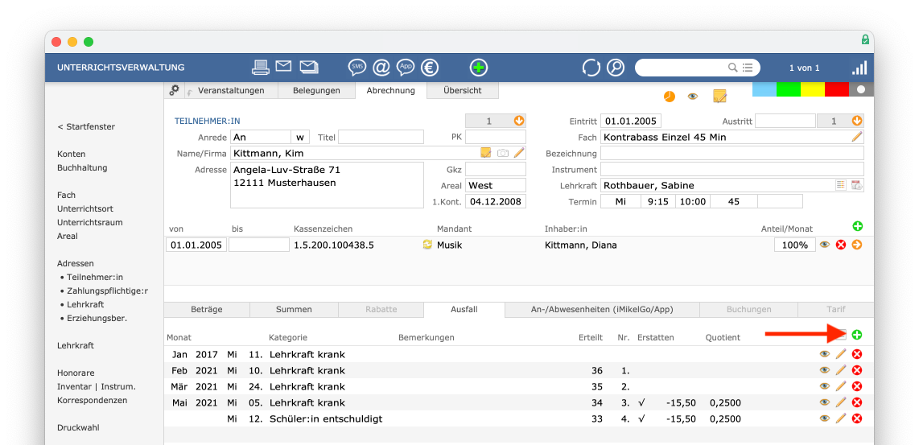Delete the Kittmann, Diana account row
The height and width of the screenshot is (445, 919).
(841, 245)
